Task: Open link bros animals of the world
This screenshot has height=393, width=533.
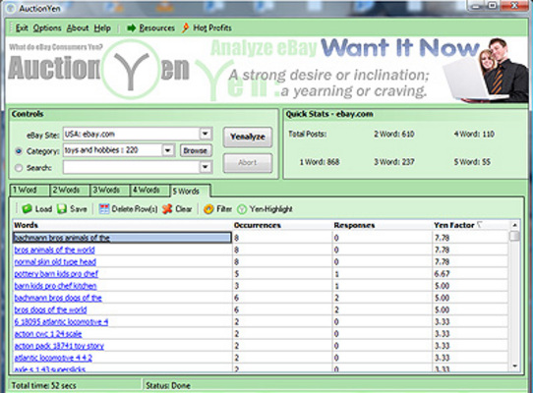Action: point(54,250)
